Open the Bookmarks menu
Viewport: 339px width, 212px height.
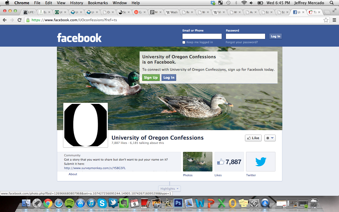(98, 3)
